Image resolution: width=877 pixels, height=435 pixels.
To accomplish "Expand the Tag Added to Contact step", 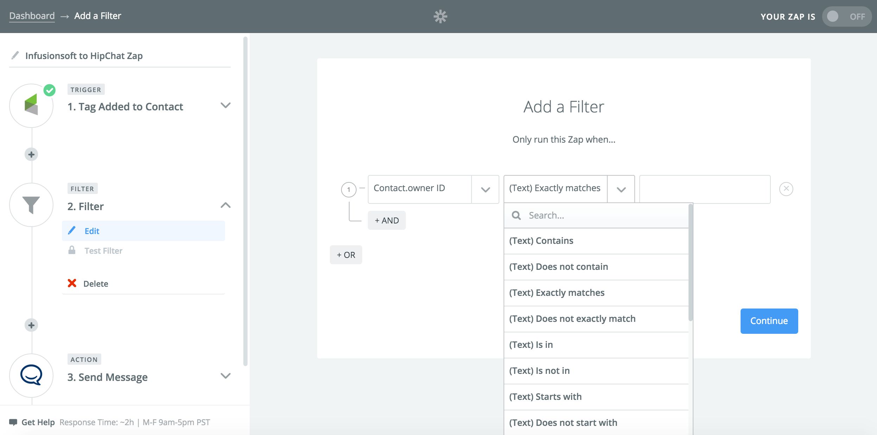I will (x=225, y=105).
